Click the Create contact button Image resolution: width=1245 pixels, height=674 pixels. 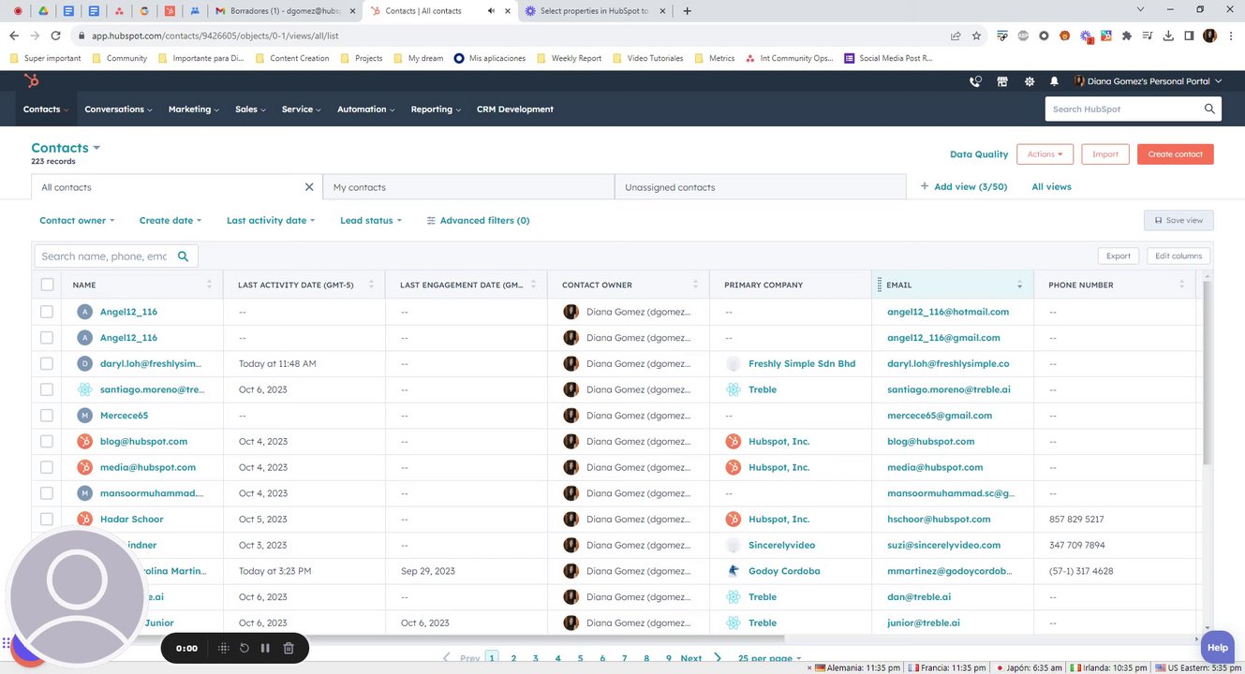pos(1176,154)
